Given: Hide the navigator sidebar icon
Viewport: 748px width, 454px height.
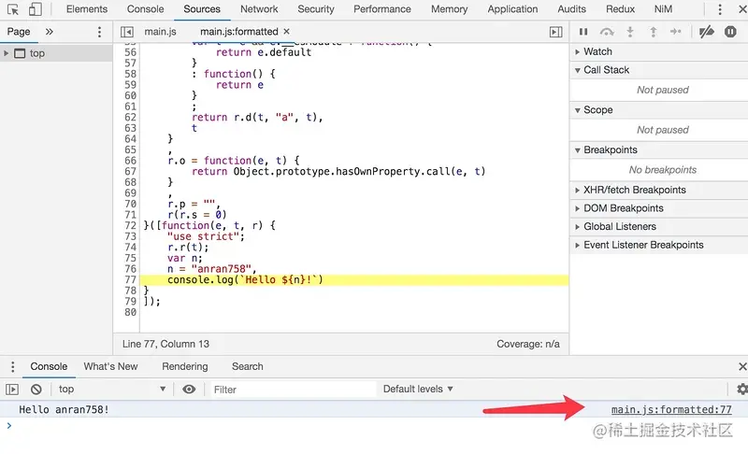Looking at the screenshot, I should pyautogui.click(x=127, y=32).
